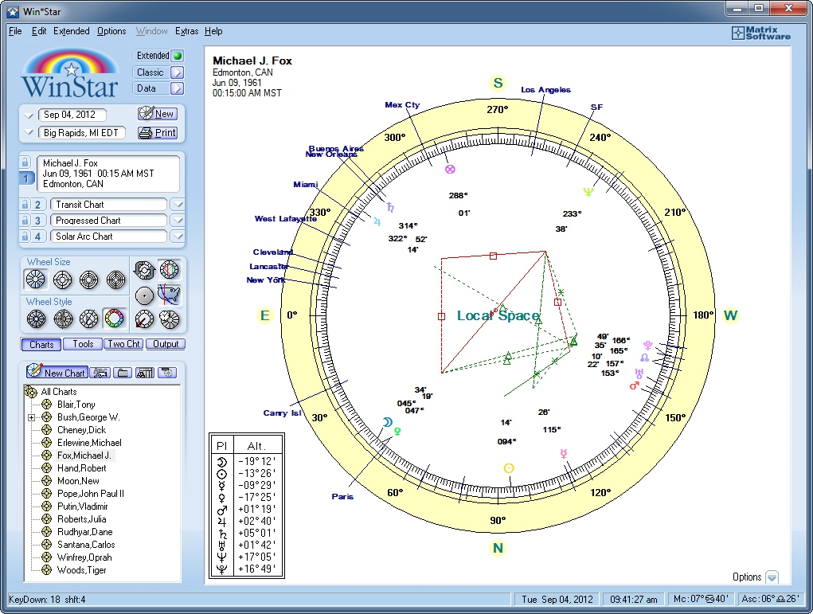Click the wheel with red arrow icon
This screenshot has height=614, width=813.
(x=144, y=319)
